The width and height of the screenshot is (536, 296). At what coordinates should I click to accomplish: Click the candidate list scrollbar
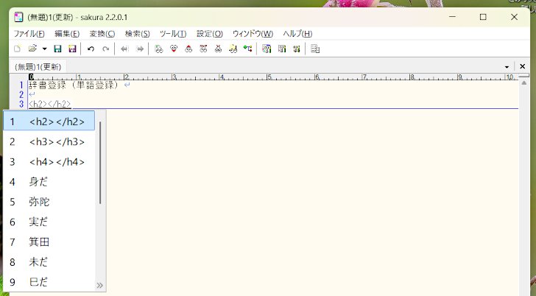[x=100, y=163]
